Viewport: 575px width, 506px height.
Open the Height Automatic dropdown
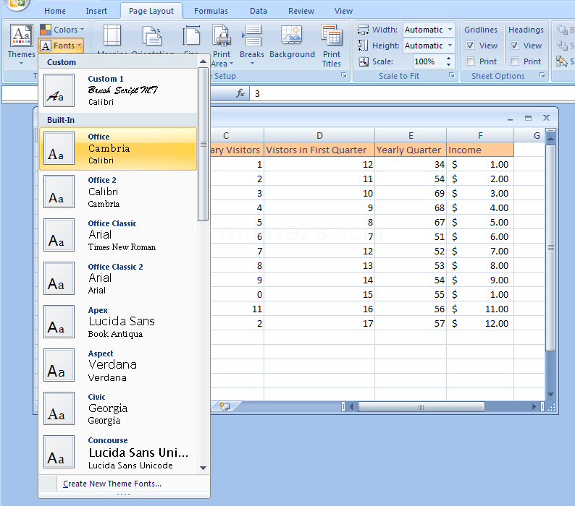click(x=450, y=46)
